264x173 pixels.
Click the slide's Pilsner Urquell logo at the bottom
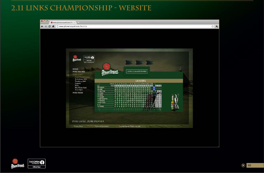point(17,163)
